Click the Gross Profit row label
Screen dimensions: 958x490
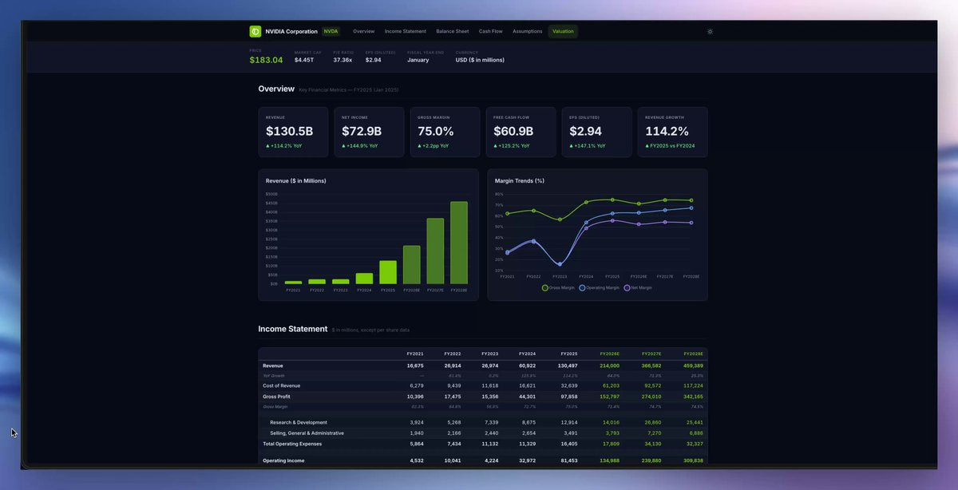coord(277,396)
